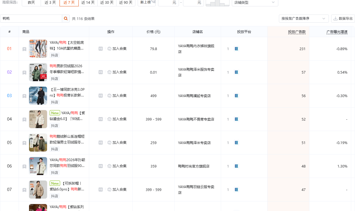The width and height of the screenshot is (355, 211).
Task: Click the VS compare icon in row 01
Action: point(101,49)
